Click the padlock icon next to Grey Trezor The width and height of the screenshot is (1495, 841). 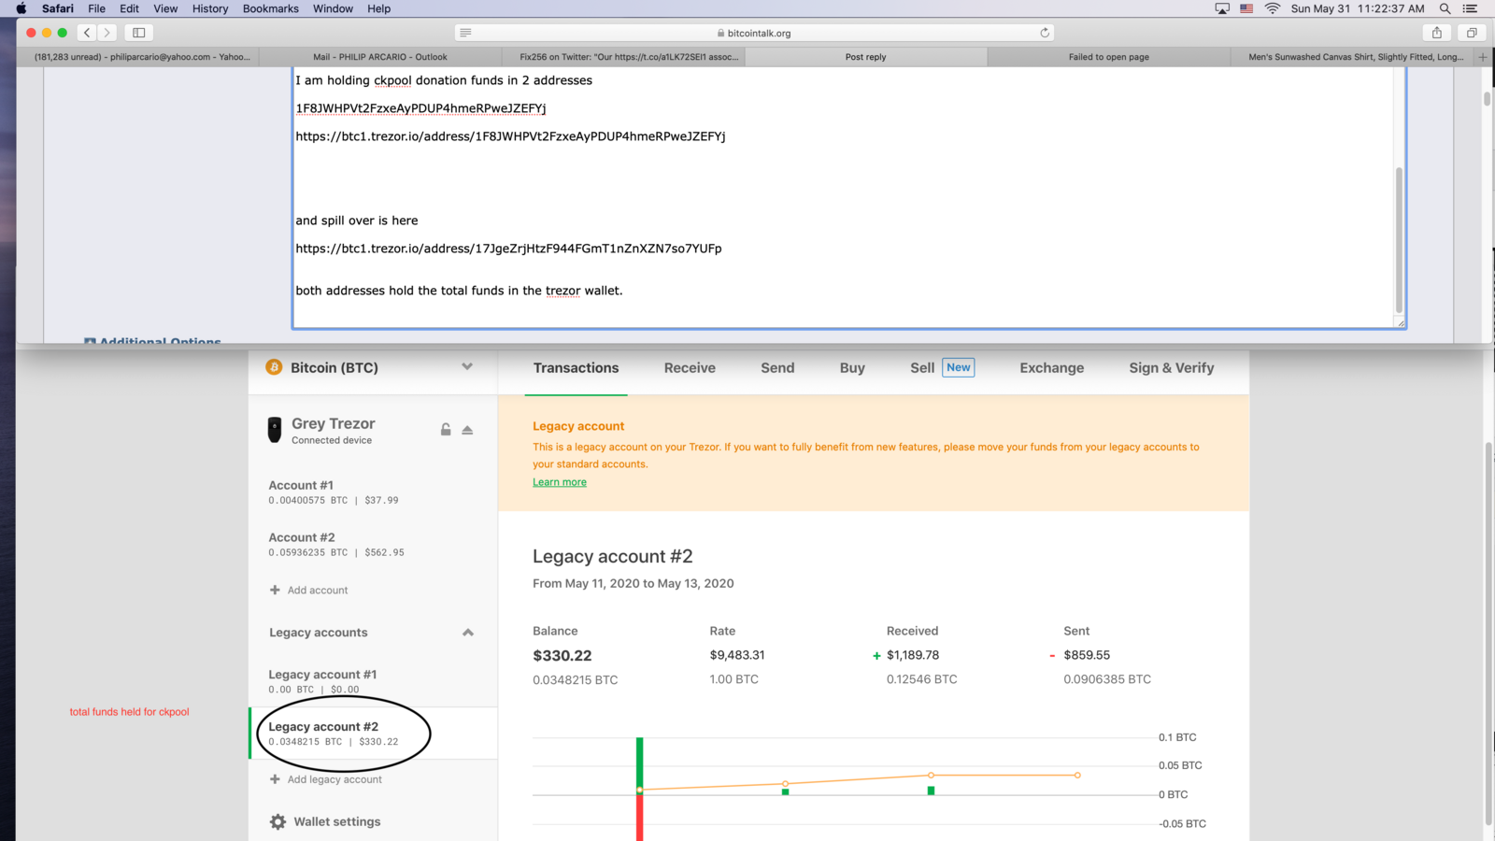pyautogui.click(x=446, y=430)
